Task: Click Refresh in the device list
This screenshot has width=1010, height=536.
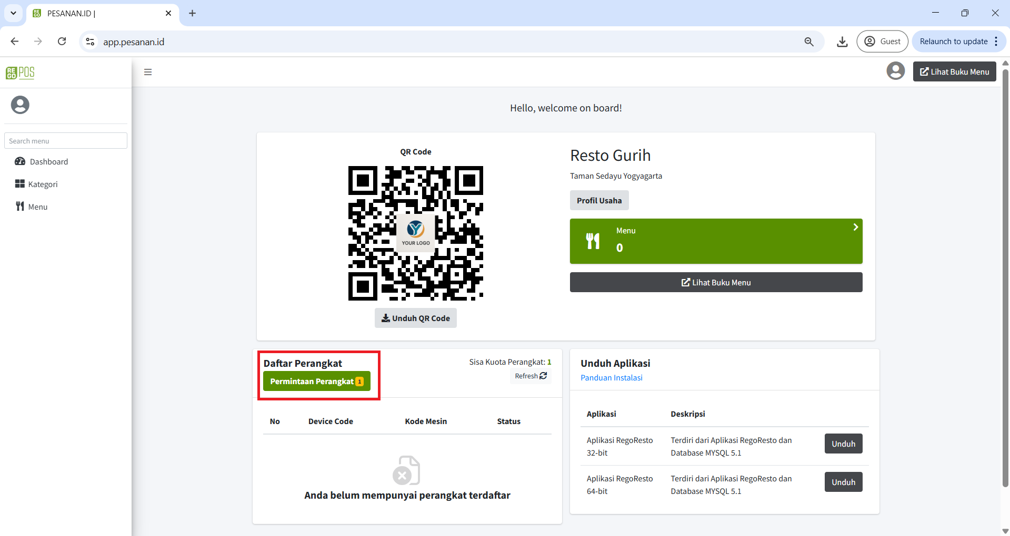Action: (531, 376)
